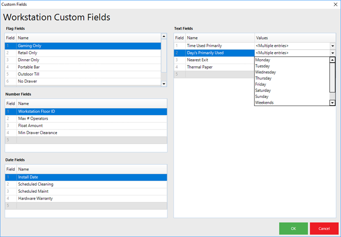
Task: Click the green OK button
Action: [x=293, y=228]
